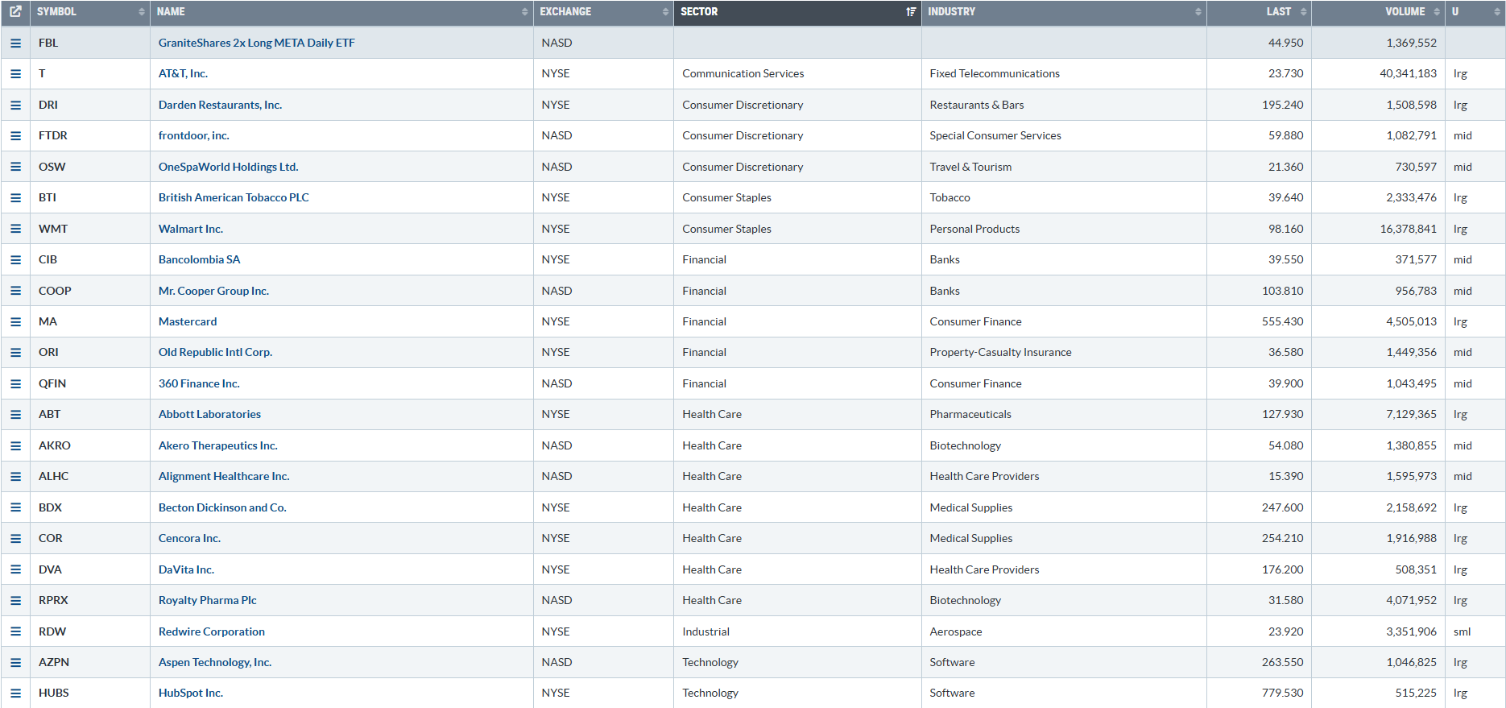The image size is (1506, 708).
Task: Open the row menu icon for WMT
Action: point(15,229)
